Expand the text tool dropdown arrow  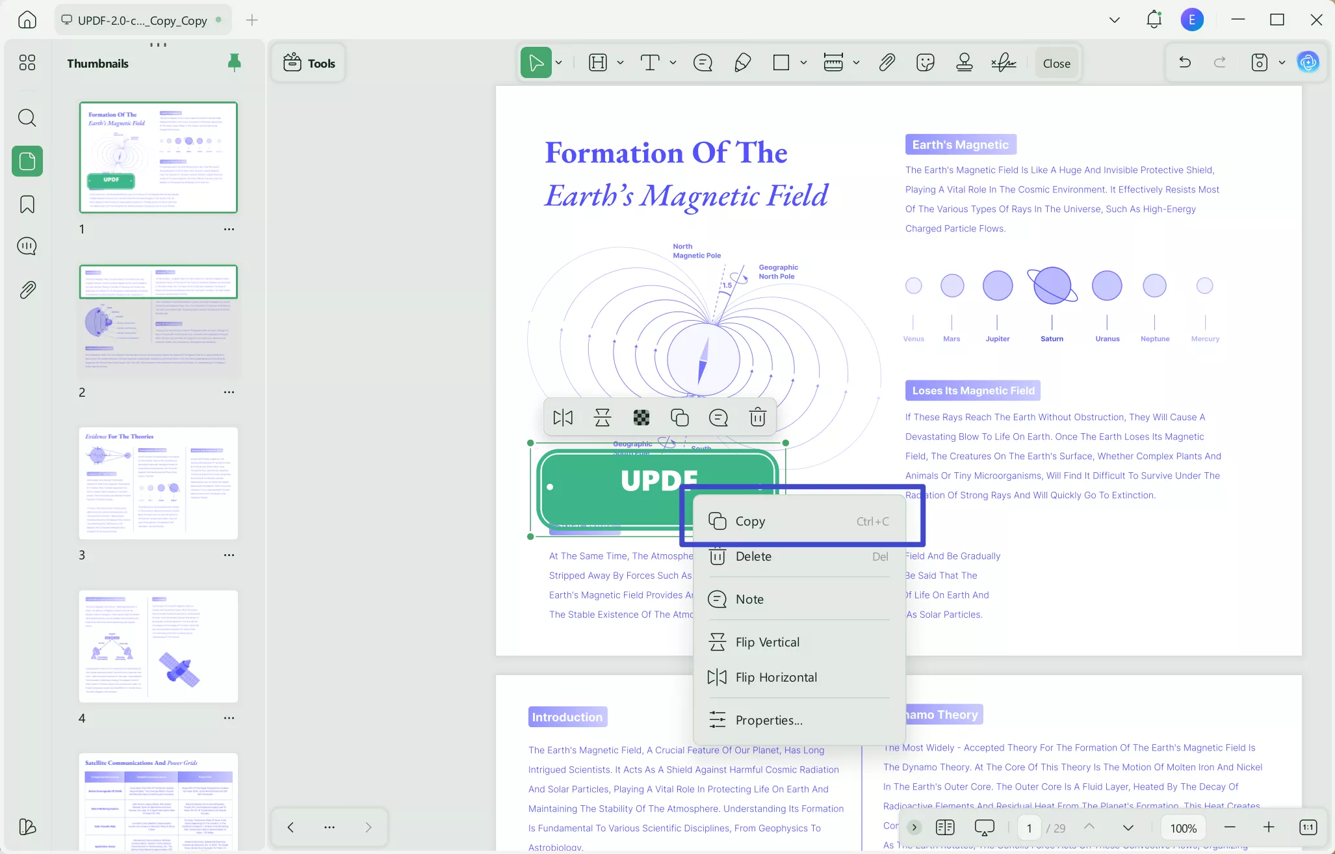[x=673, y=62]
